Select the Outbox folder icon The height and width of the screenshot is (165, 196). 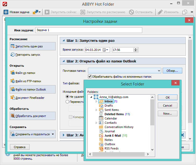[x=101, y=144]
